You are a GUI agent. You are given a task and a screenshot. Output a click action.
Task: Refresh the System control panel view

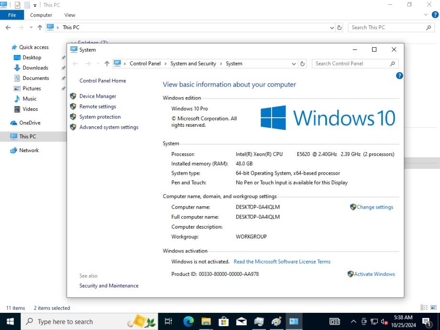302,64
